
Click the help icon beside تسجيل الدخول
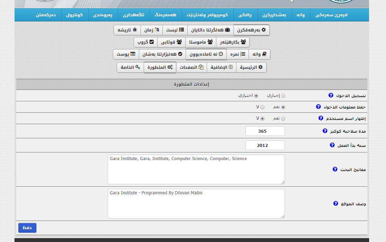331,95
